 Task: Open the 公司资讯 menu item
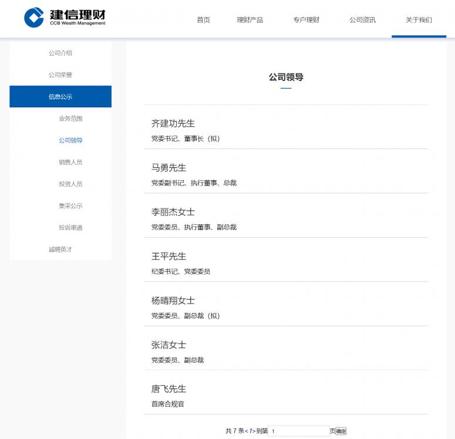(x=362, y=20)
